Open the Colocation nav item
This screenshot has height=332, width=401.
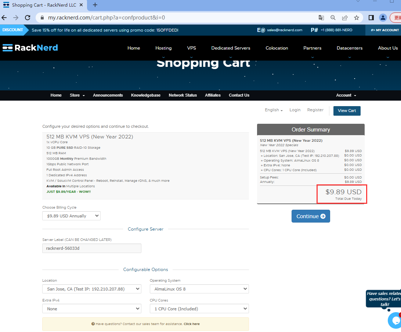pos(277,48)
